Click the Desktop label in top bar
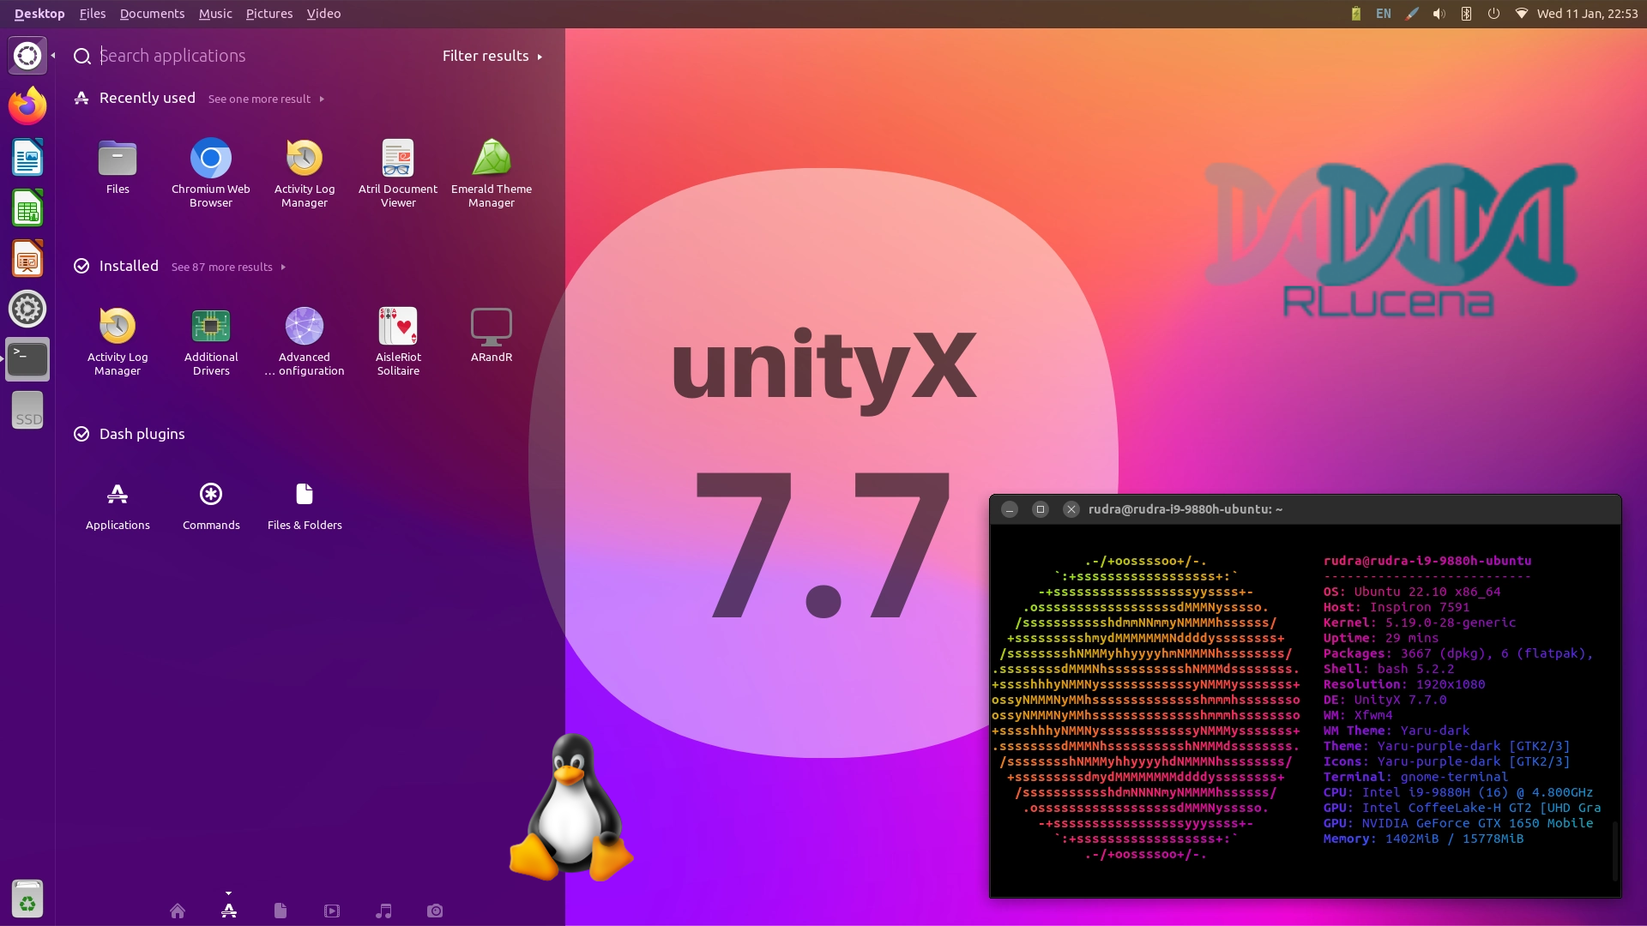The image size is (1647, 926). 39,14
